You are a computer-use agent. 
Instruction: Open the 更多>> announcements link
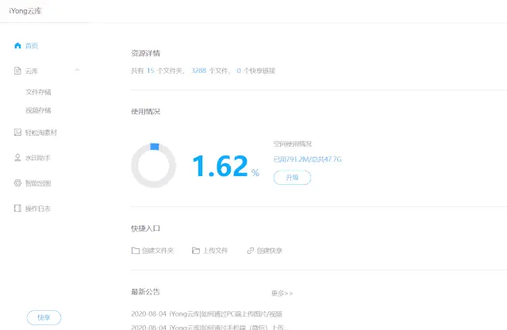(282, 293)
